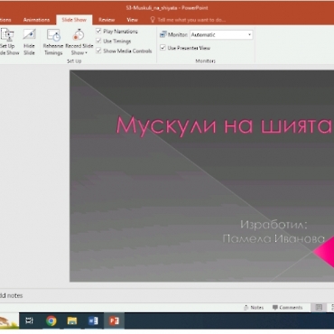Open the View ribbon tab

pyautogui.click(x=132, y=20)
